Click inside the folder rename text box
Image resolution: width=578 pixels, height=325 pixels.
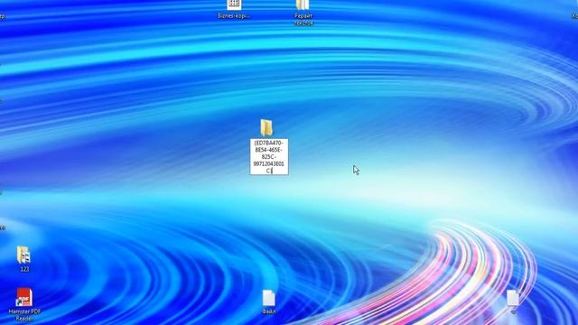click(269, 156)
